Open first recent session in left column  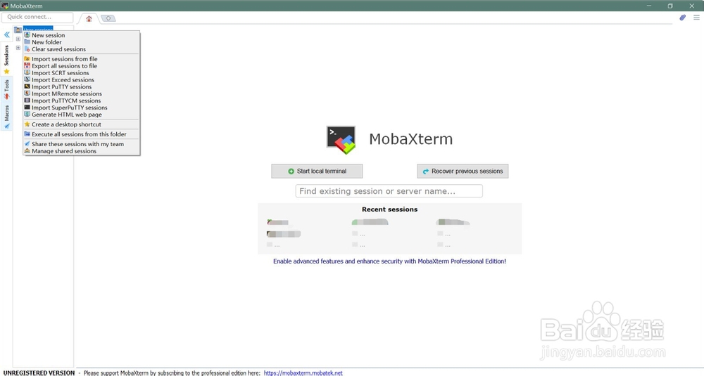pos(278,222)
